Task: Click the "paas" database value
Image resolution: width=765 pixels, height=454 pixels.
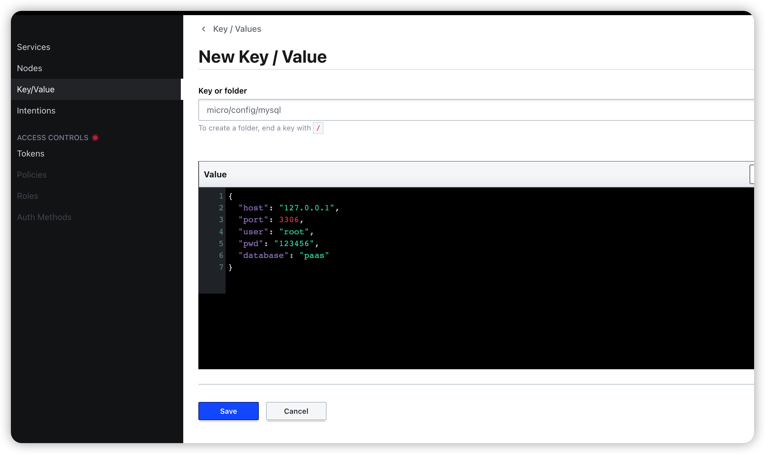Action: (314, 255)
